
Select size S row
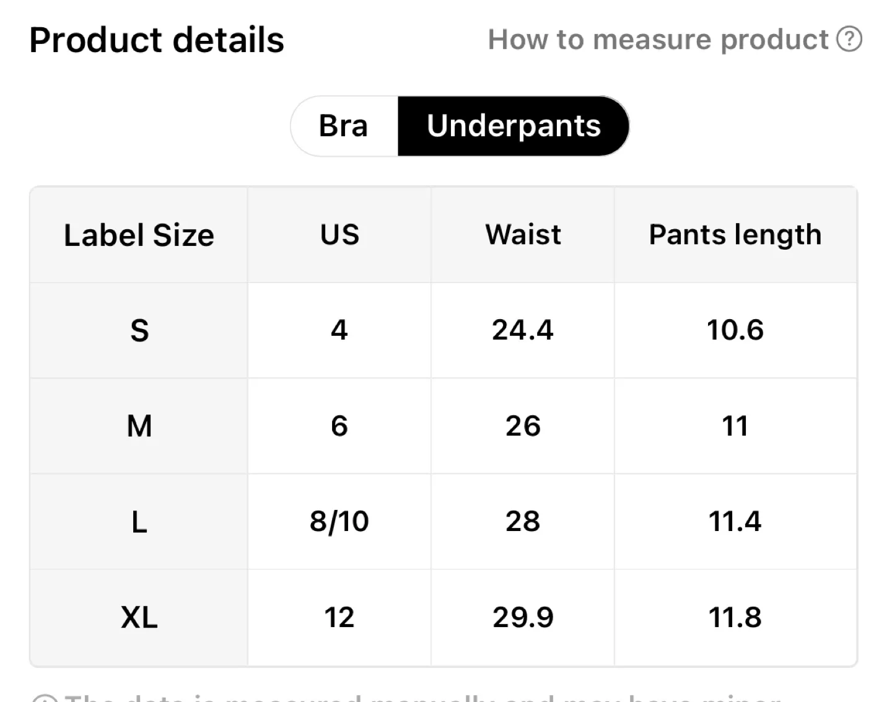(x=139, y=330)
